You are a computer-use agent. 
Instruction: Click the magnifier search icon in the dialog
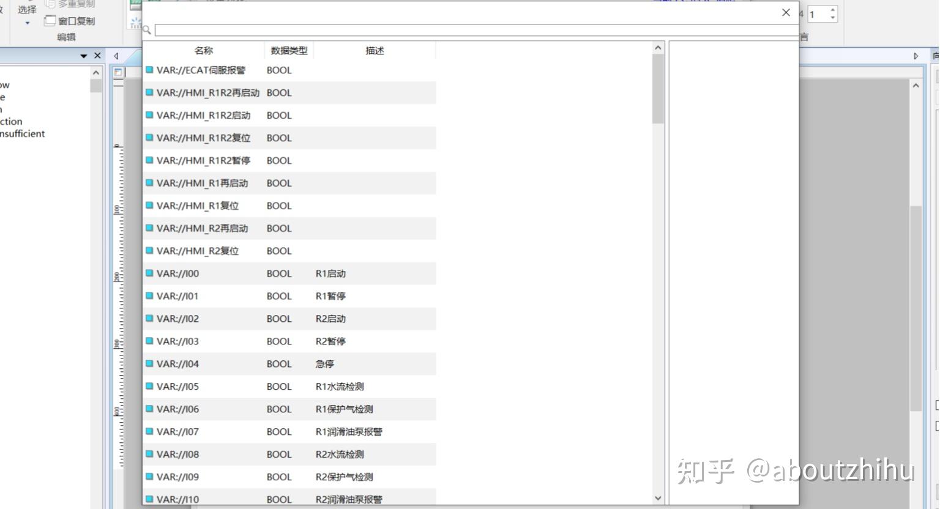pos(147,29)
